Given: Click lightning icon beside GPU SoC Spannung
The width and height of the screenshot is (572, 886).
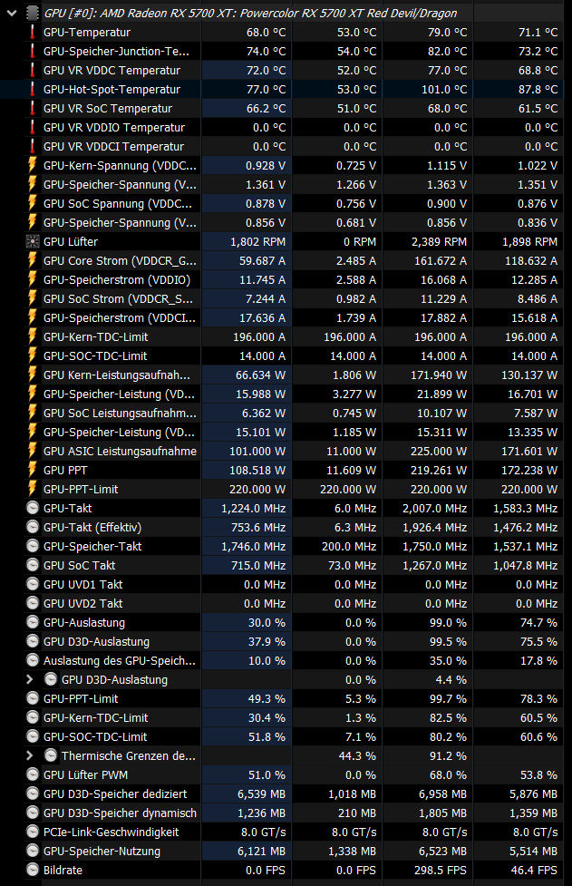Looking at the screenshot, I should click(x=33, y=203).
